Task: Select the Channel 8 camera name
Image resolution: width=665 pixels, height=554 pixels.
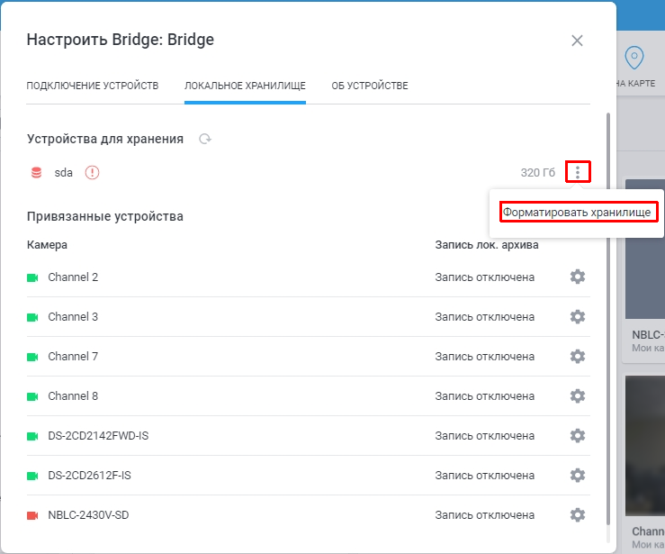Action: pyautogui.click(x=73, y=396)
